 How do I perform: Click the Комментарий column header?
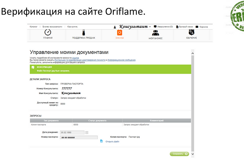pyautogui.click(x=157, y=120)
